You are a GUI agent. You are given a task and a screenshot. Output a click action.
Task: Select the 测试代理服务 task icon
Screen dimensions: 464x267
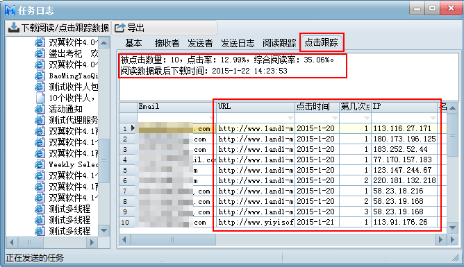coord(40,120)
